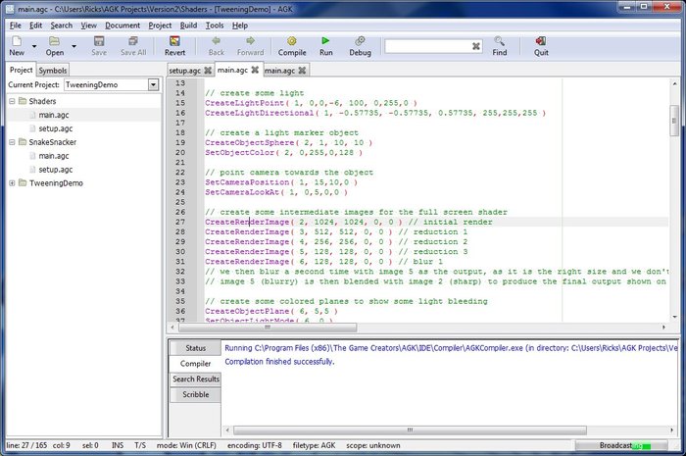Open the Scribble message tab
This screenshot has width=686, height=456.
pos(195,394)
